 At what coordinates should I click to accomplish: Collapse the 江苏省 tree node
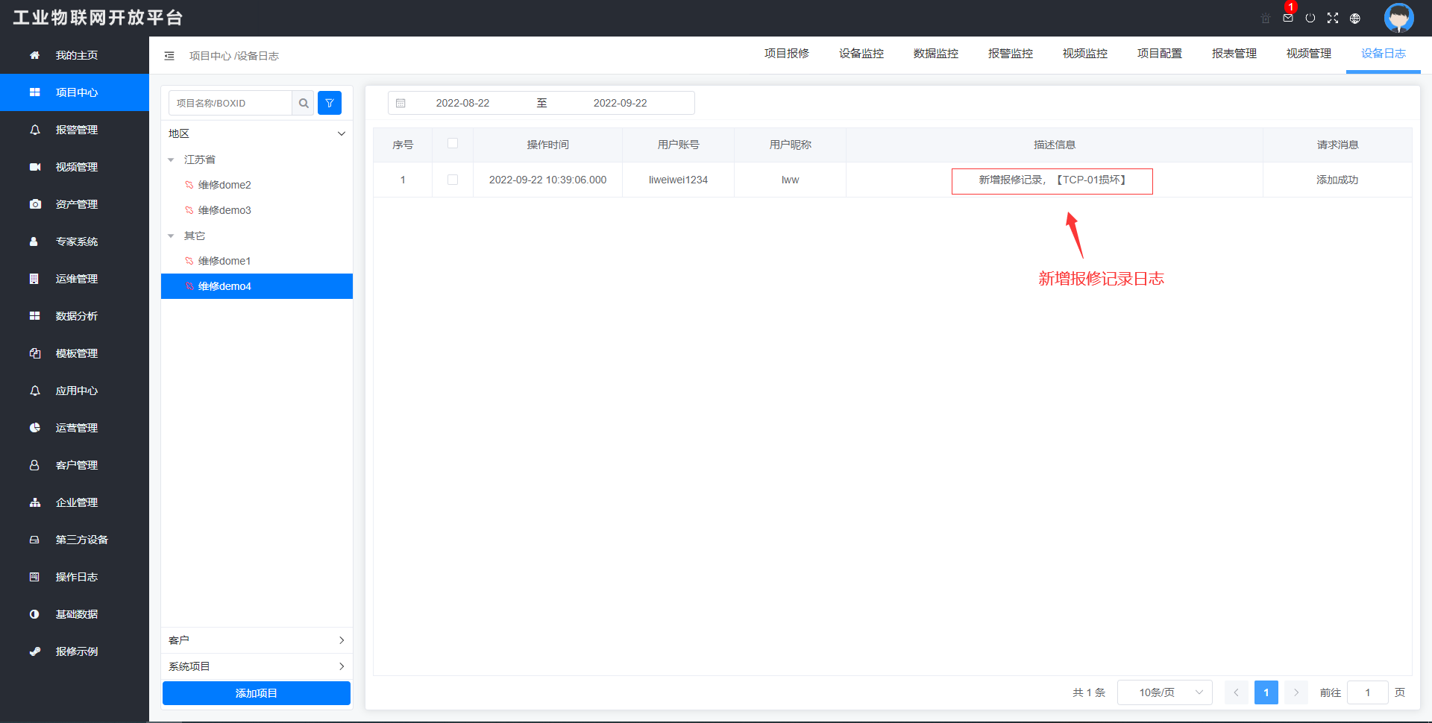pyautogui.click(x=171, y=160)
